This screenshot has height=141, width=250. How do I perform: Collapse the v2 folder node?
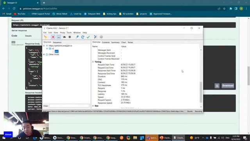(47, 49)
